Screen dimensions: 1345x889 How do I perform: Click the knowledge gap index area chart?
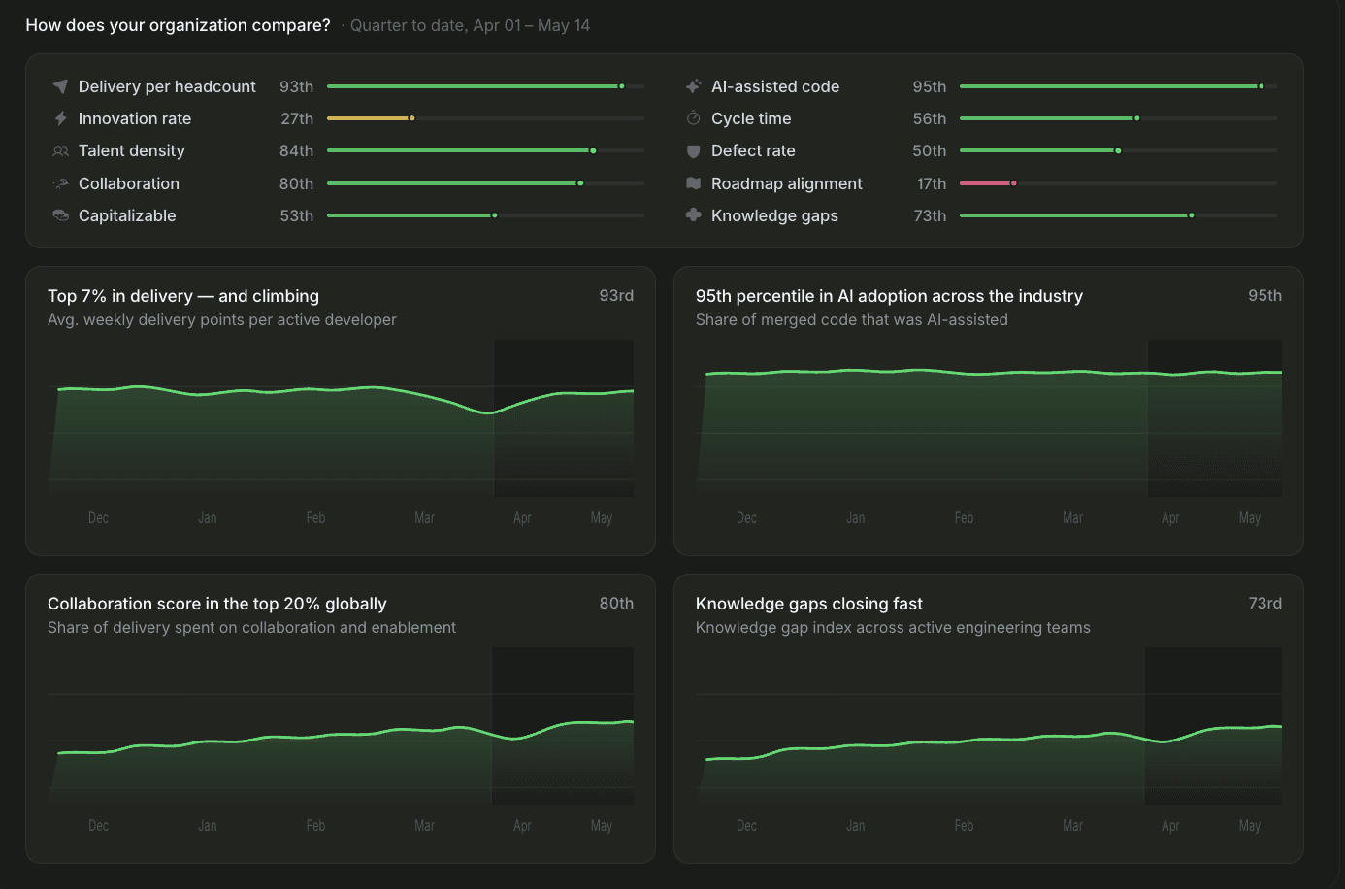tap(989, 726)
